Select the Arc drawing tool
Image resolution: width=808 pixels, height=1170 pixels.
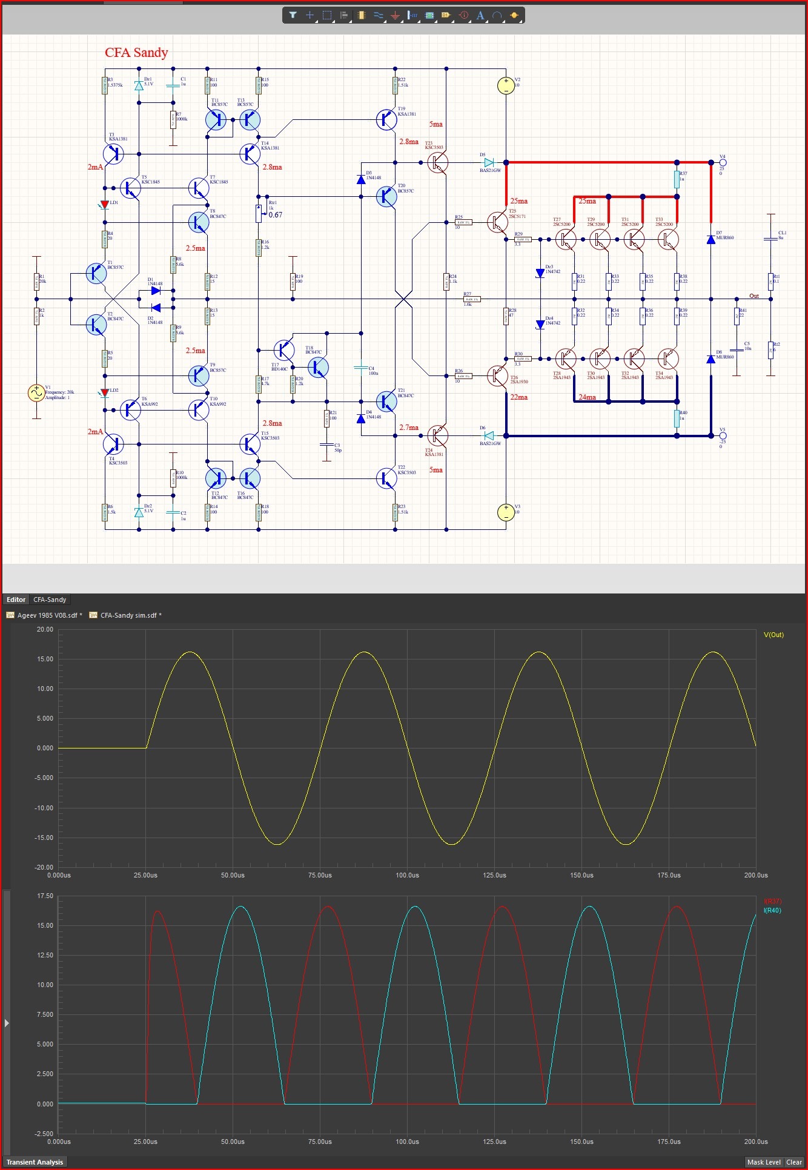(497, 15)
